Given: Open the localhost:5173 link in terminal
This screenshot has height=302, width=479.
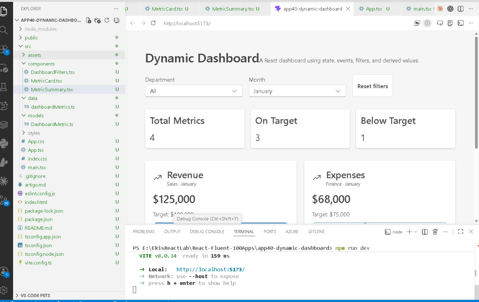Looking at the screenshot, I should tap(210, 269).
